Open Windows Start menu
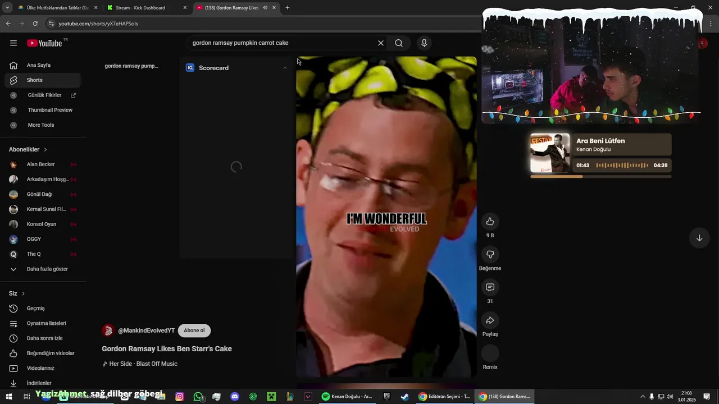This screenshot has height=404, width=719. [x=8, y=397]
